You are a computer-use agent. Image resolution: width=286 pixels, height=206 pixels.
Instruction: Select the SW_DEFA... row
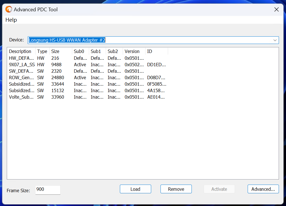(x=21, y=71)
